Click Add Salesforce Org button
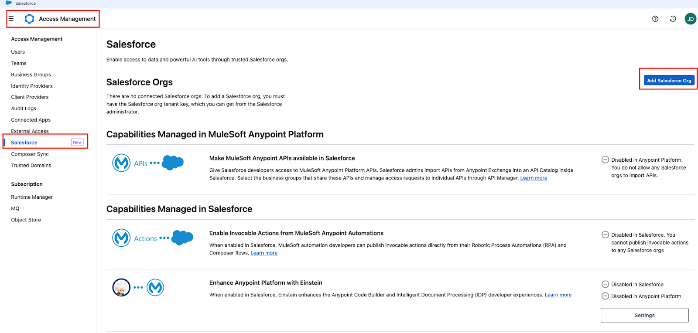 tap(669, 81)
